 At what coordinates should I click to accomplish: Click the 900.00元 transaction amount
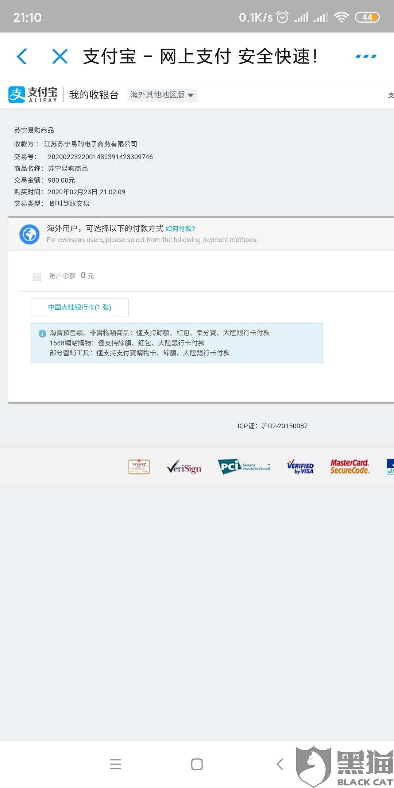click(61, 180)
